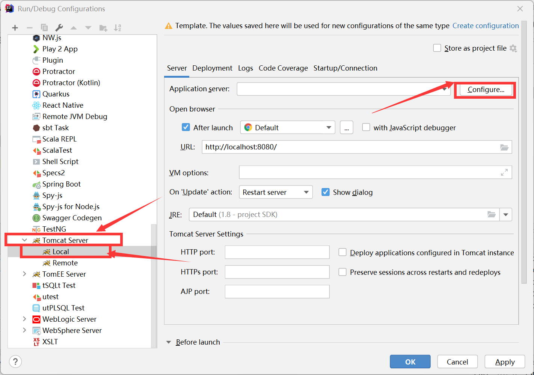Expand the TomEE Server tree node
This screenshot has width=534, height=375.
click(25, 274)
